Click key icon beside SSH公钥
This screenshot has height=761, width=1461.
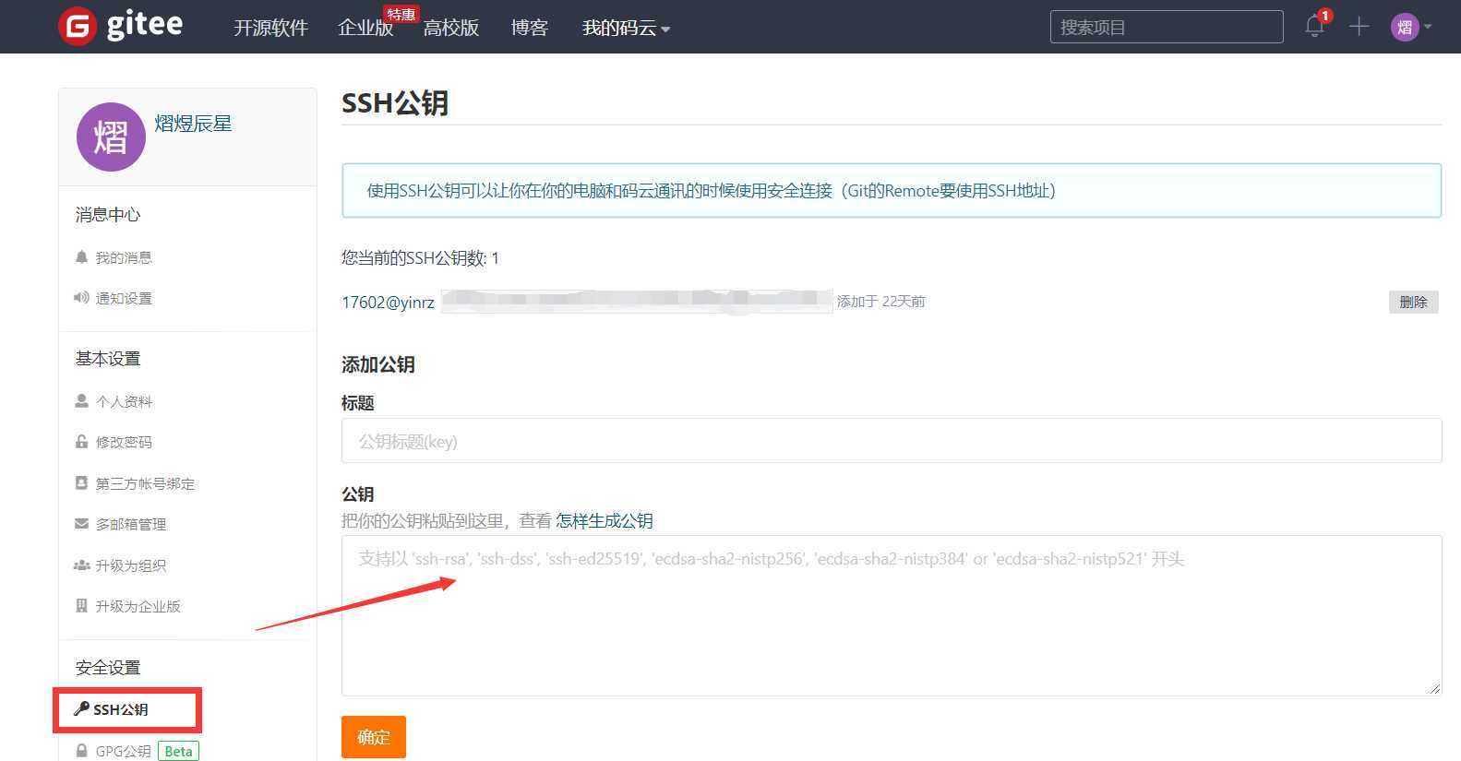tap(81, 708)
